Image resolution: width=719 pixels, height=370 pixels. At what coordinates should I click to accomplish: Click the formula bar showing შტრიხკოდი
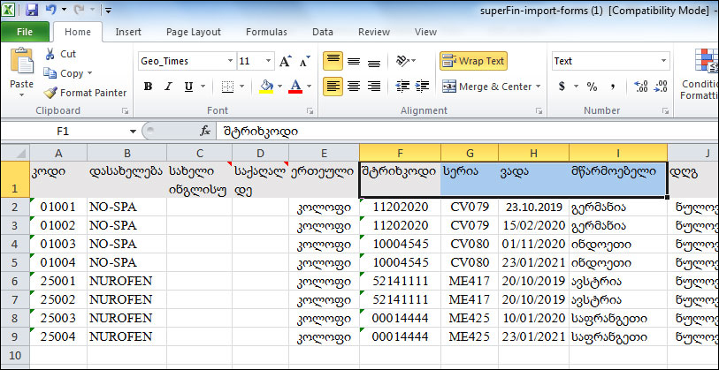[x=467, y=132]
